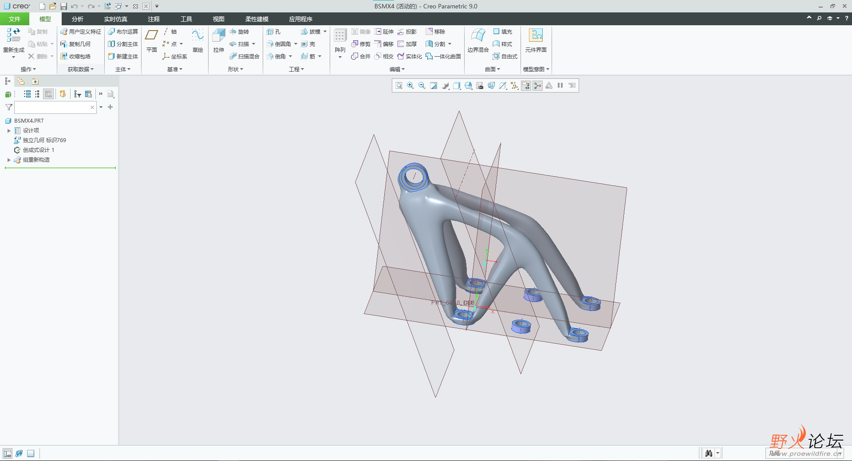The width and height of the screenshot is (852, 461).
Task: Open the 文件 menu
Action: [x=15, y=19]
